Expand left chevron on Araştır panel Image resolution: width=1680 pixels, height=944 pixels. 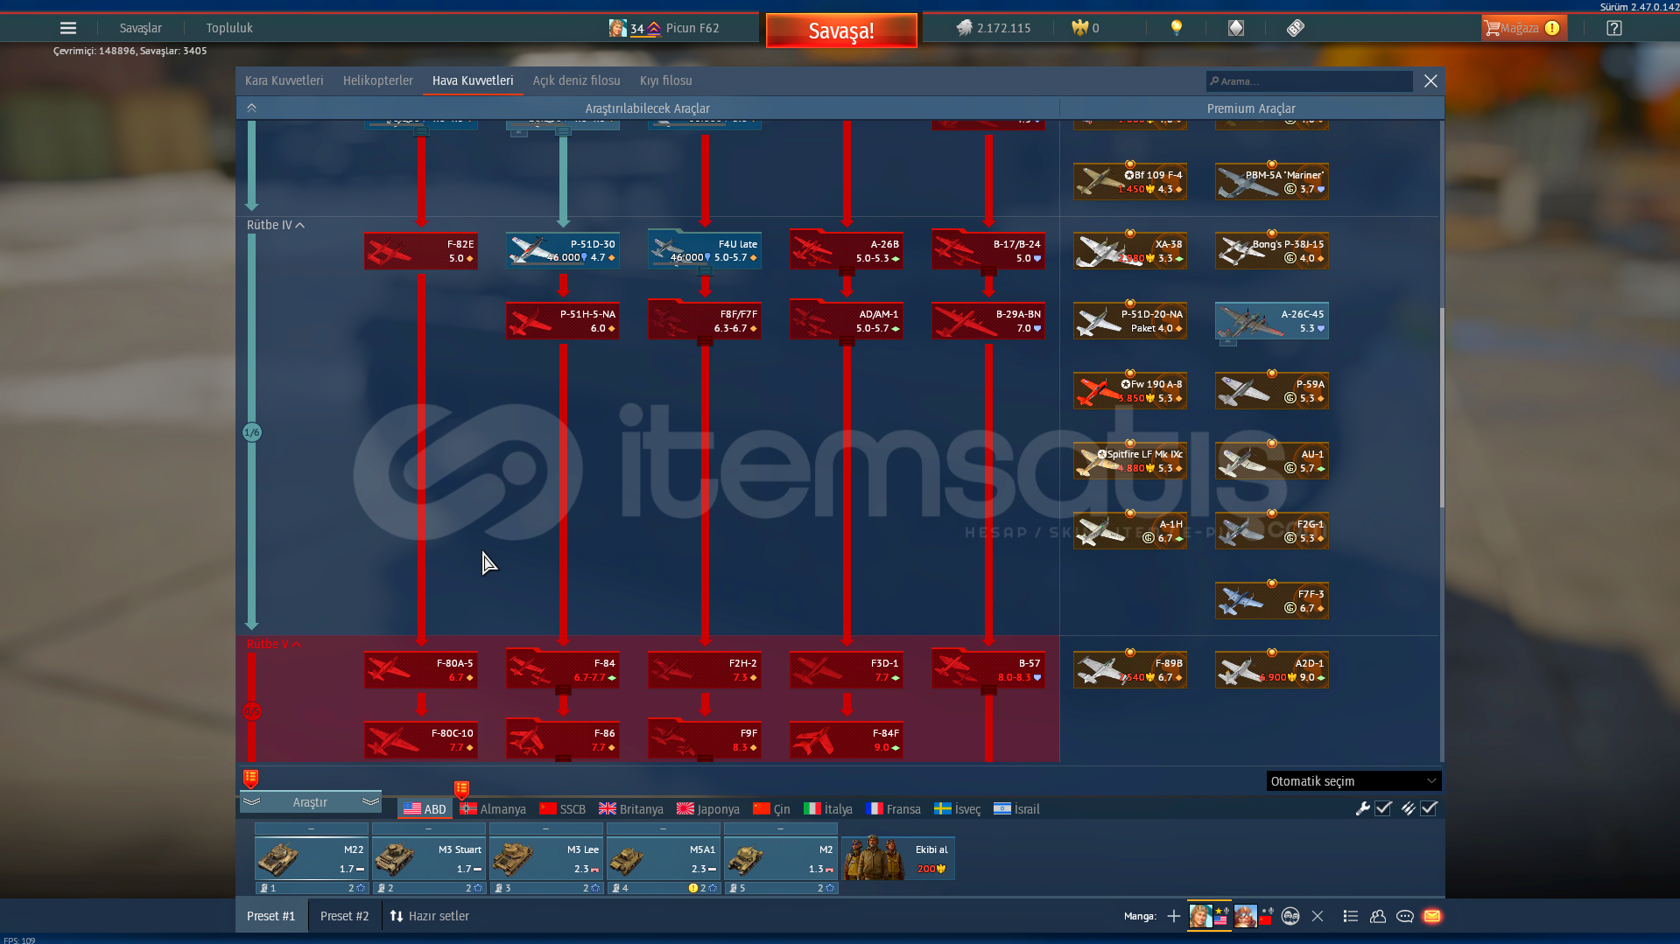[252, 801]
